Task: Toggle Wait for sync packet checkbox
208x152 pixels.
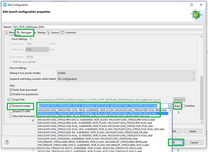Action: pos(11,62)
